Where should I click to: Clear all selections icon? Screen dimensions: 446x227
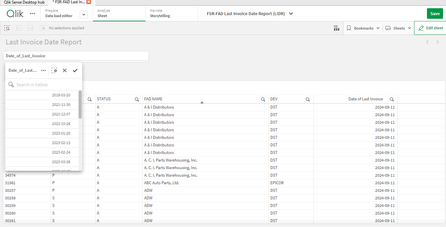point(42,28)
